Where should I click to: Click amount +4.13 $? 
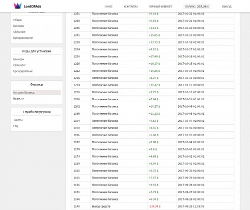tap(153, 28)
